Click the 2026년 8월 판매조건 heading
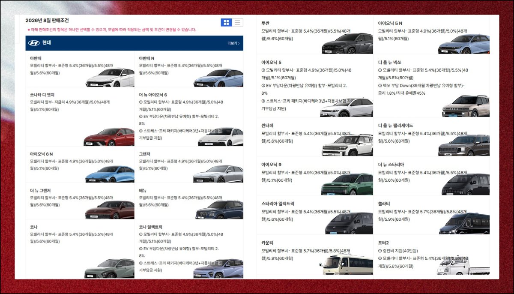The width and height of the screenshot is (514, 294). [x=47, y=20]
